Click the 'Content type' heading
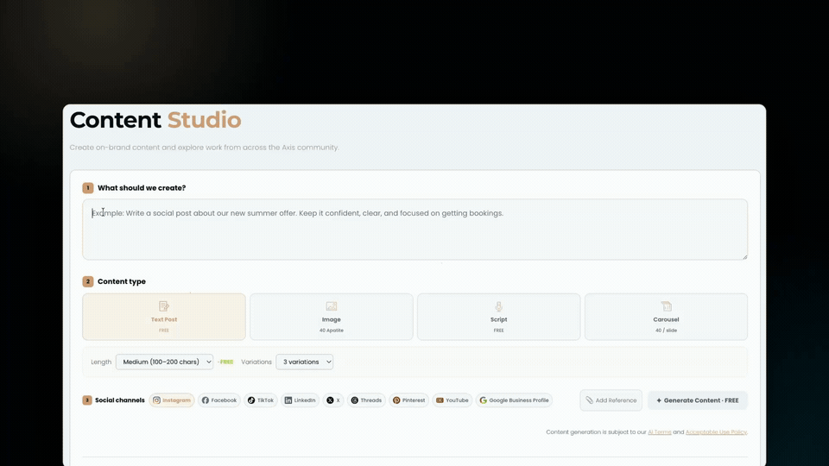The height and width of the screenshot is (466, 829). (x=122, y=281)
